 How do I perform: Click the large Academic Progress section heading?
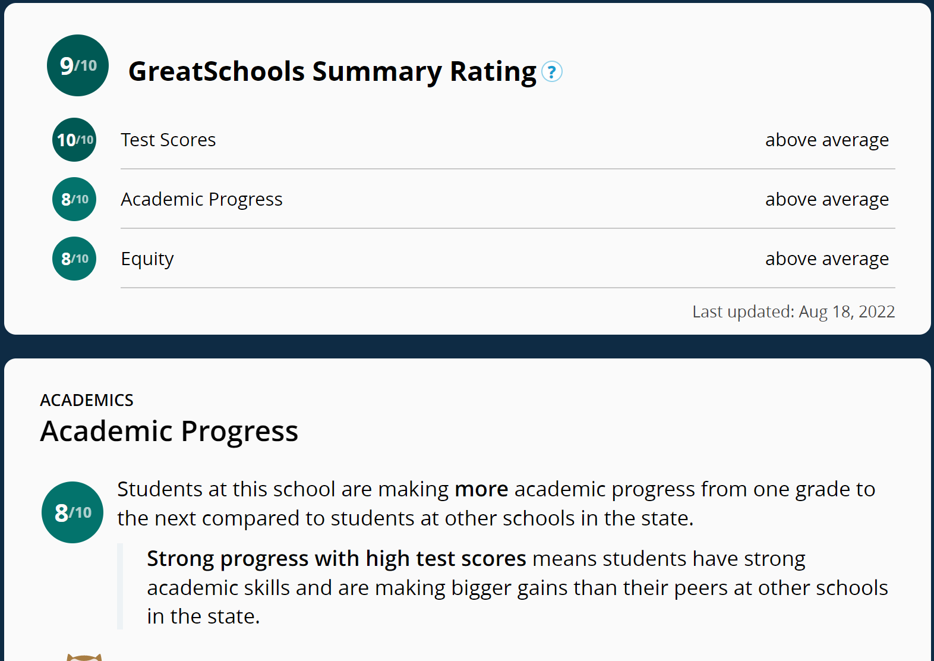pos(169,431)
